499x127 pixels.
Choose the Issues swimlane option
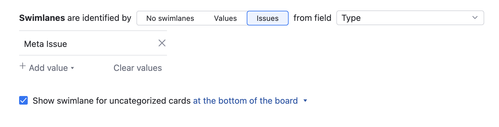(267, 18)
